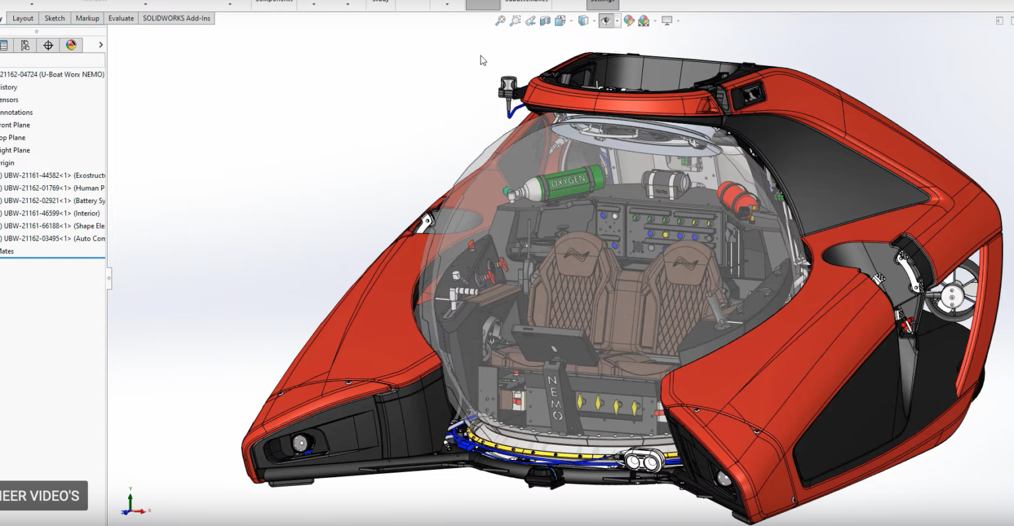The width and height of the screenshot is (1014, 526).
Task: Open the View Settings monitor icon
Action: (667, 20)
